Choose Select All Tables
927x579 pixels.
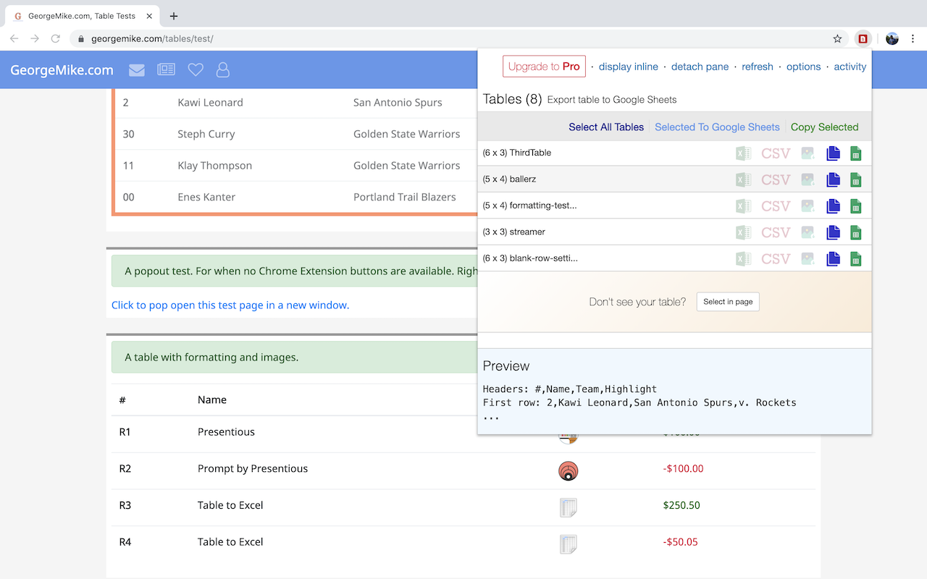[605, 127]
